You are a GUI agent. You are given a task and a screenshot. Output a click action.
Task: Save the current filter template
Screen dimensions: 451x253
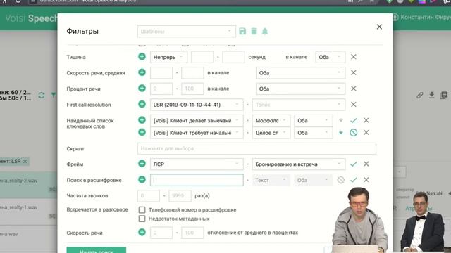(242, 31)
